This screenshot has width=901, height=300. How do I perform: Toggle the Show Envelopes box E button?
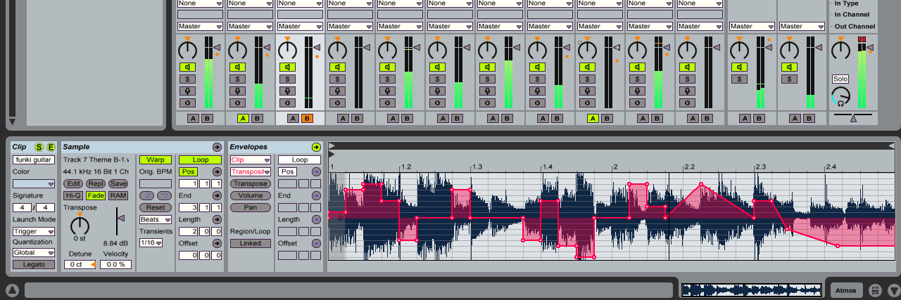51,147
